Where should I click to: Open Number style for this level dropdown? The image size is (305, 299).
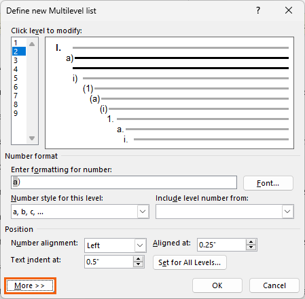pos(143,212)
